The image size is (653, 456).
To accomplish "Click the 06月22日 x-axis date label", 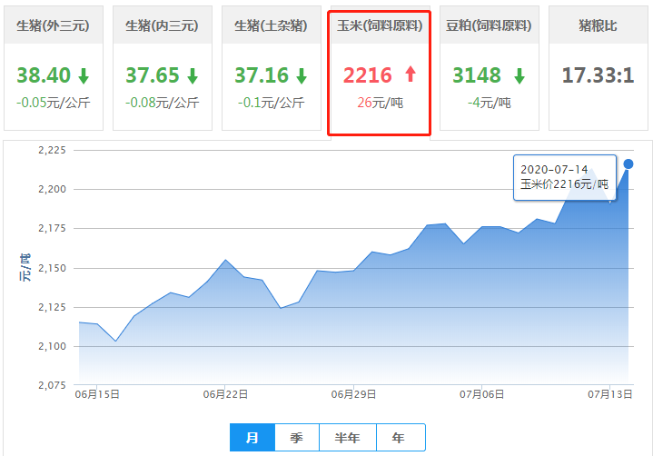I will [x=225, y=394].
